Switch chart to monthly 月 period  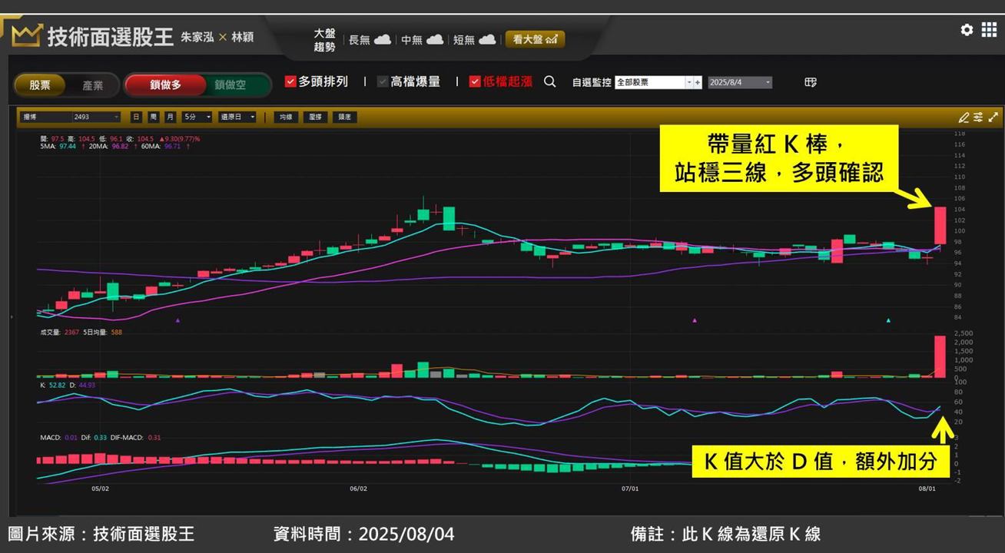tap(170, 117)
